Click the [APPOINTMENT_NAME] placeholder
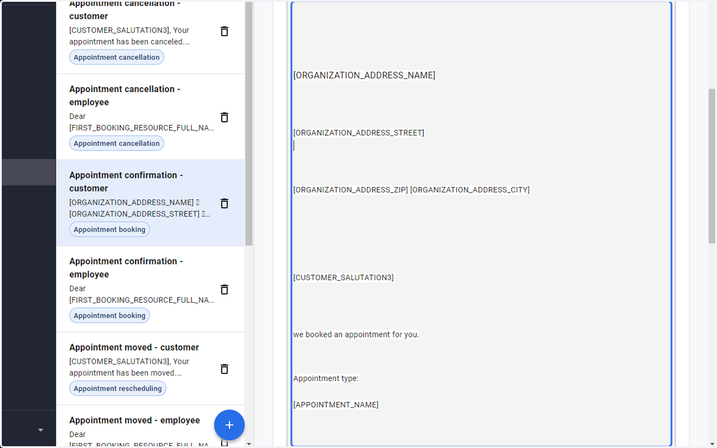Image resolution: width=717 pixels, height=448 pixels. [x=336, y=405]
